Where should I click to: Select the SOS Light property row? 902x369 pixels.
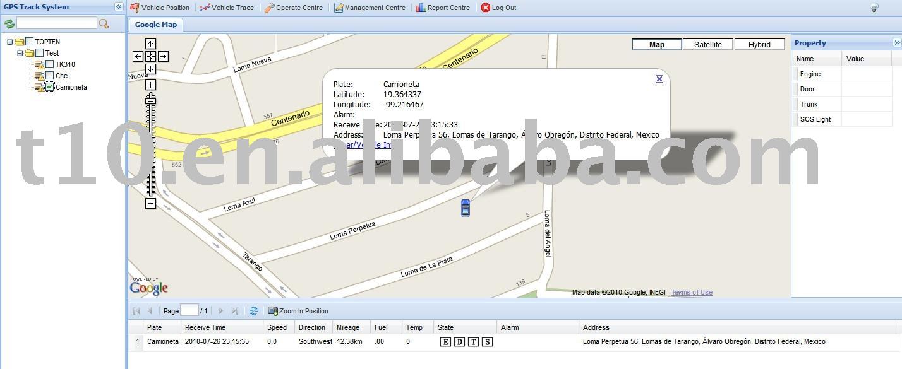click(842, 119)
